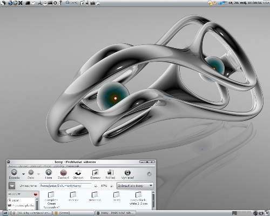Open the 'Zobraziť ako ikony' view dropdown

135,186
